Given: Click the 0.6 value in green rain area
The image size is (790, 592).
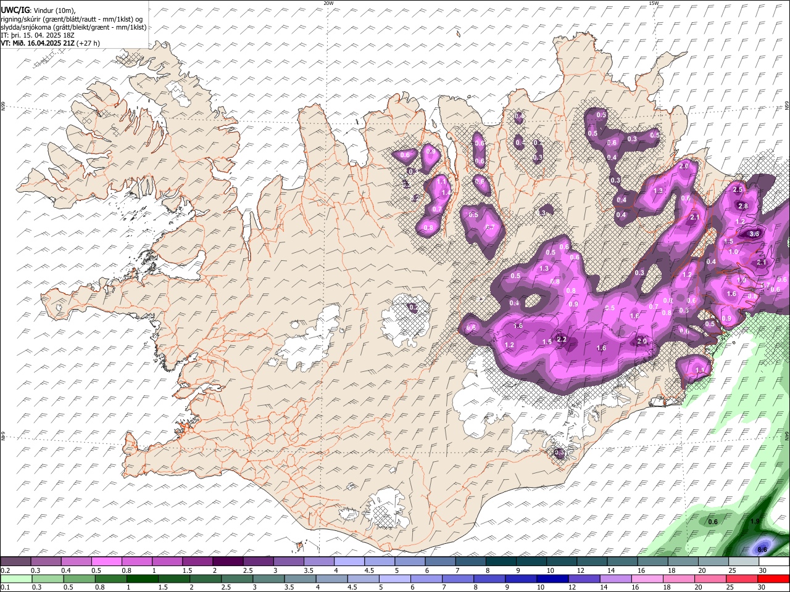Looking at the screenshot, I should [x=713, y=522].
